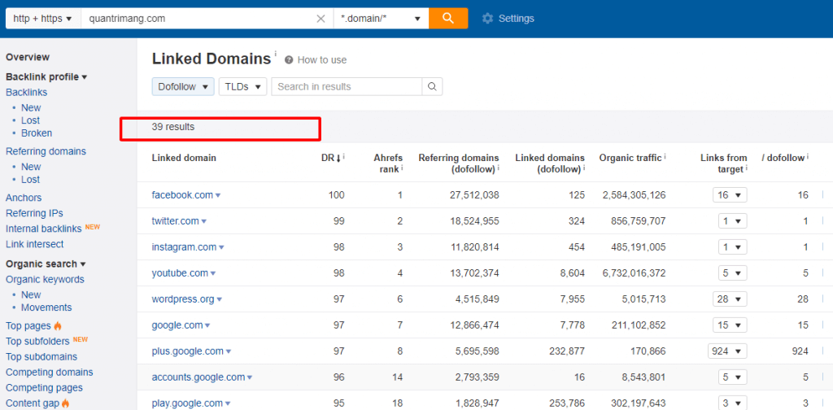Click the magnifier icon in Search in results
The width and height of the screenshot is (833, 410).
click(x=433, y=86)
